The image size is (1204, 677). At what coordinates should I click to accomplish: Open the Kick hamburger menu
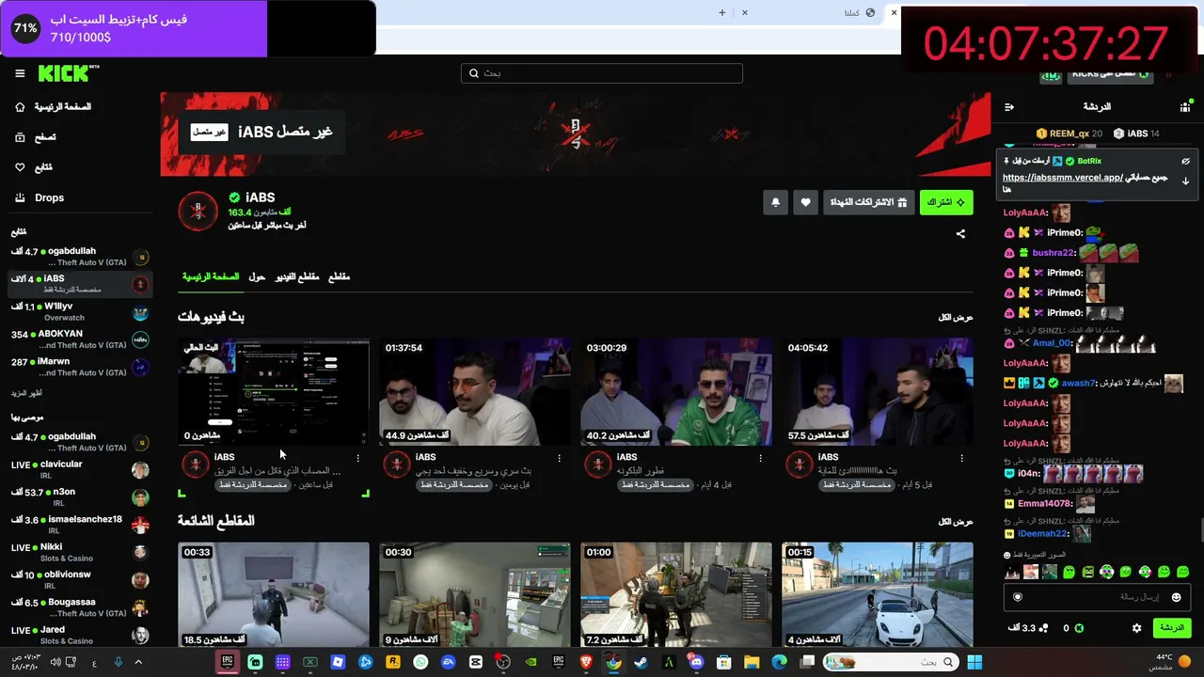20,73
